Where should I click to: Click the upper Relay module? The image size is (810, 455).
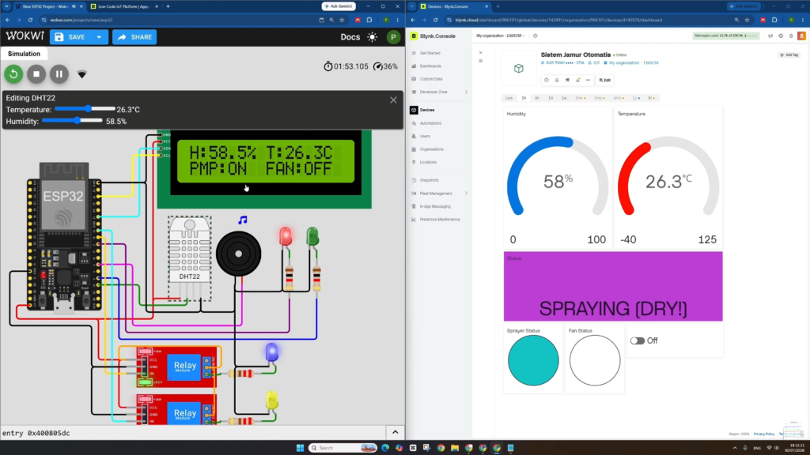(x=177, y=367)
